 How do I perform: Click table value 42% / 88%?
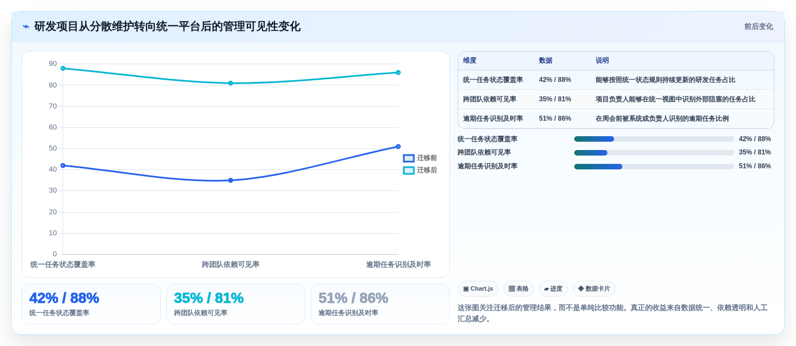tap(555, 80)
